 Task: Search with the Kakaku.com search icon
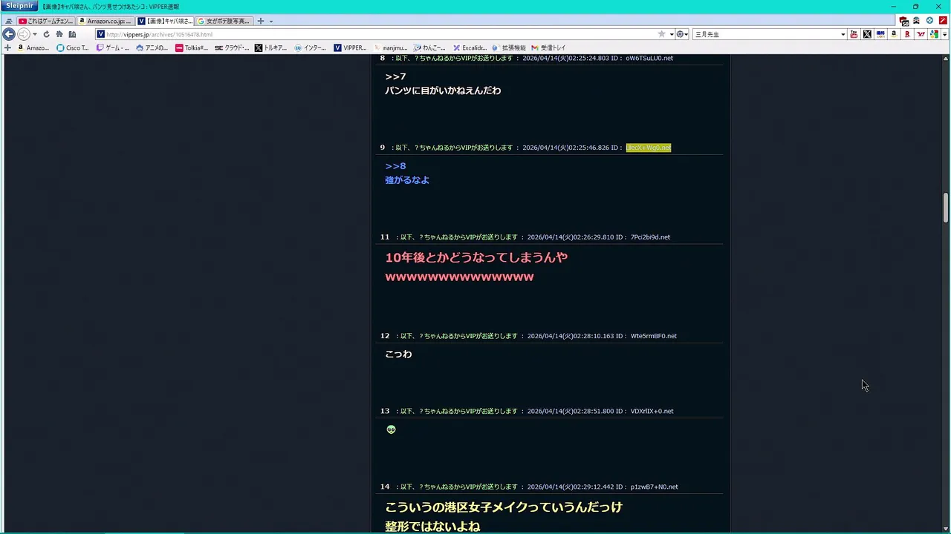click(880, 34)
